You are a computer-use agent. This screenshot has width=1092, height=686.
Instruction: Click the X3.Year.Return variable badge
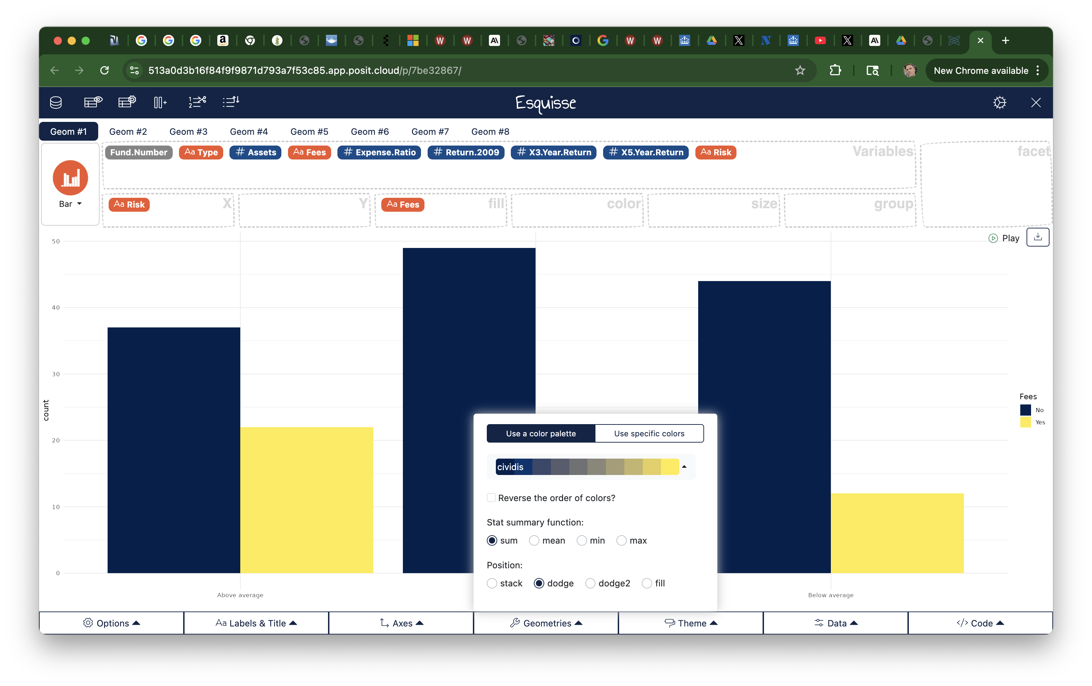[x=554, y=152]
